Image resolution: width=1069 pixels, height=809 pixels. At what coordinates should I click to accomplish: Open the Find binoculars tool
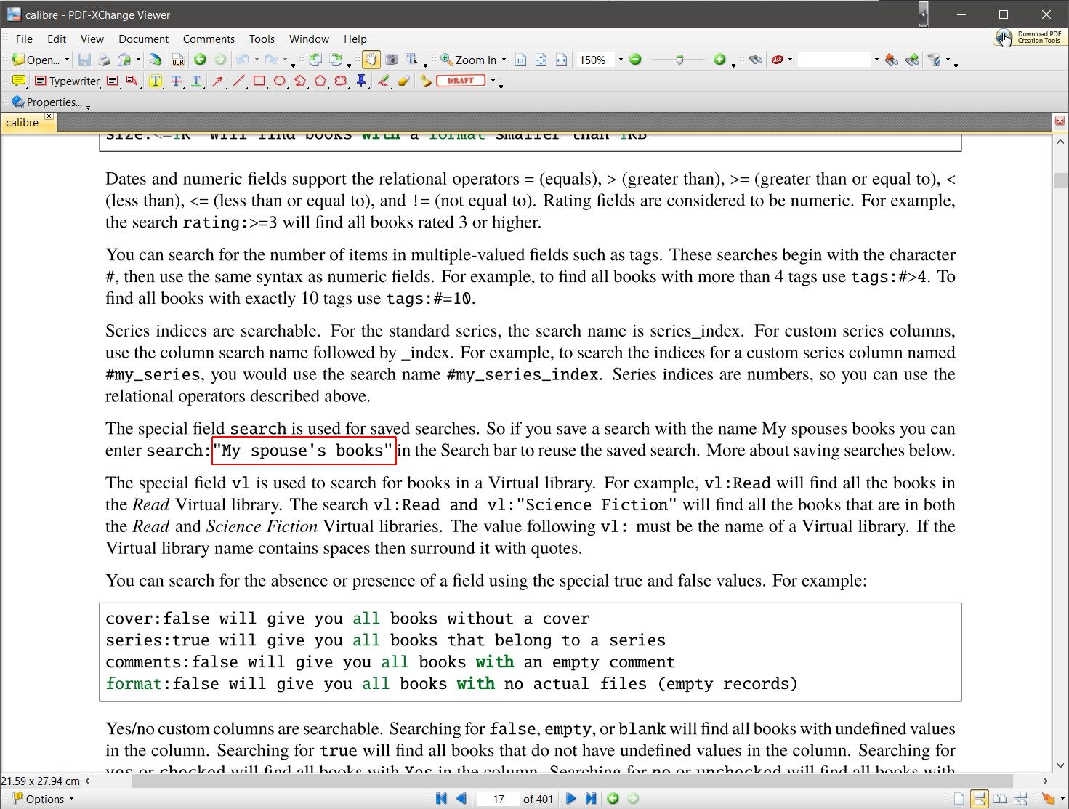[x=756, y=60]
